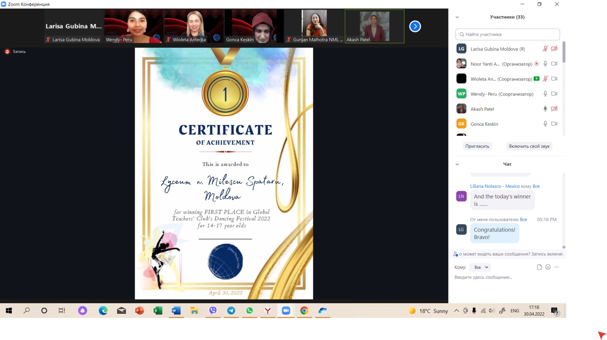The image size is (607, 340).
Task: Click the green screen-share icon beside Wioleta
Action: [x=536, y=79]
